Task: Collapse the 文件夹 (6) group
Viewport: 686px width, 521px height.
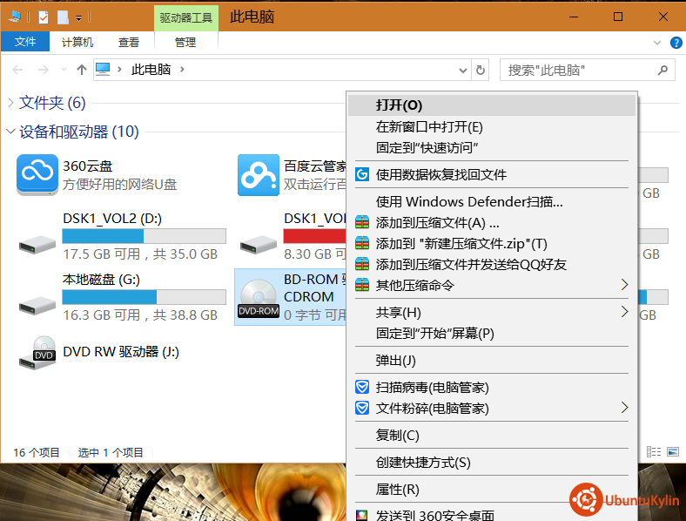Action: [10, 103]
